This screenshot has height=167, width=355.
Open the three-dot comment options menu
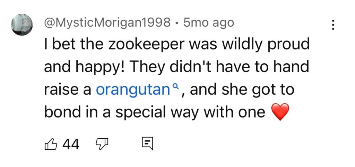point(333,25)
